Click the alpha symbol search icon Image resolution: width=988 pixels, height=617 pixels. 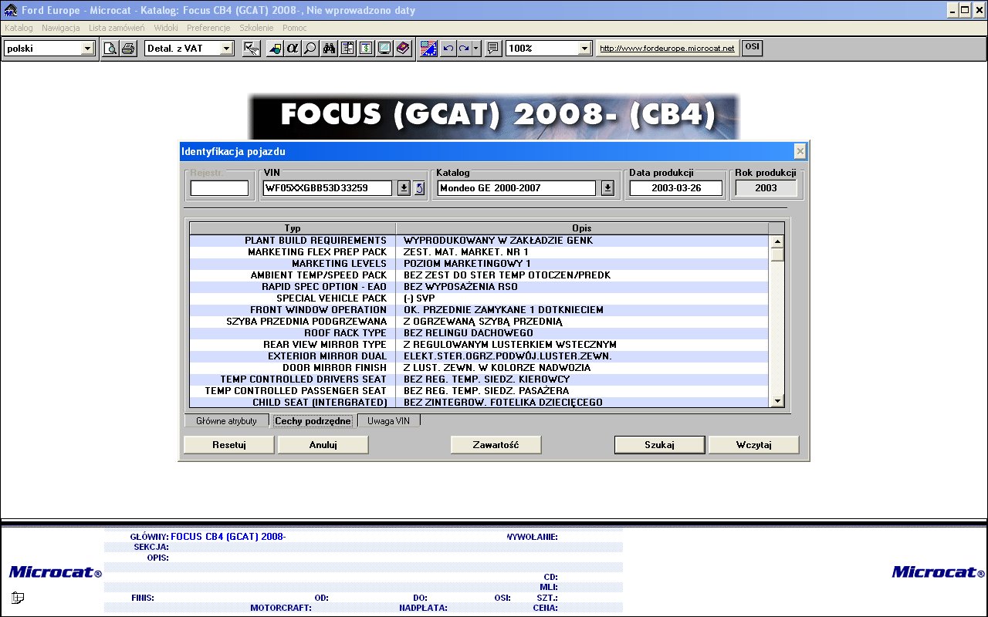292,49
